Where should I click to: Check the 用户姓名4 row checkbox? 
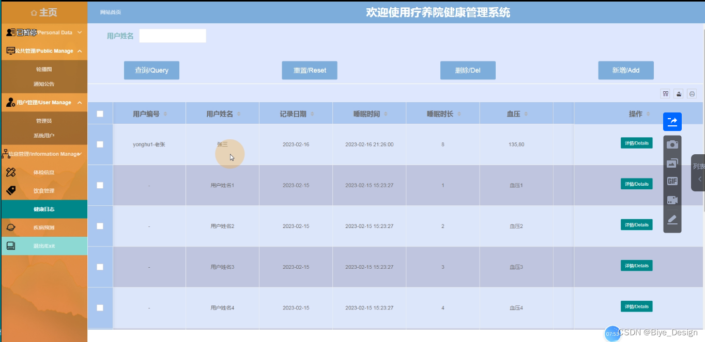point(100,307)
